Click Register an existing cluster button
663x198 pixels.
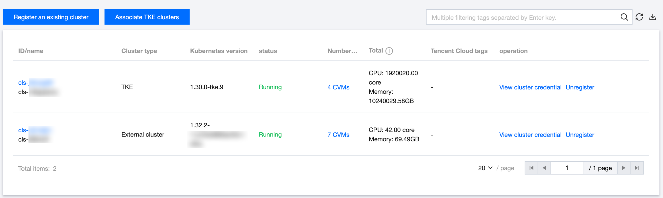coord(51,17)
